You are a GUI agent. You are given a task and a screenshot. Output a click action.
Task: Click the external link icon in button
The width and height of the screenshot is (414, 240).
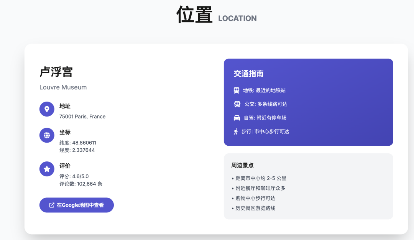(52, 205)
